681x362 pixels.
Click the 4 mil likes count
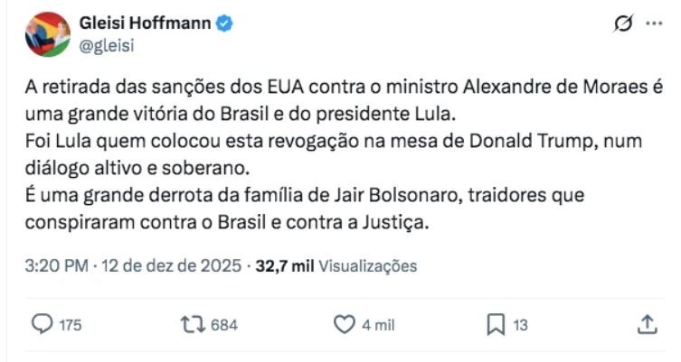378,325
